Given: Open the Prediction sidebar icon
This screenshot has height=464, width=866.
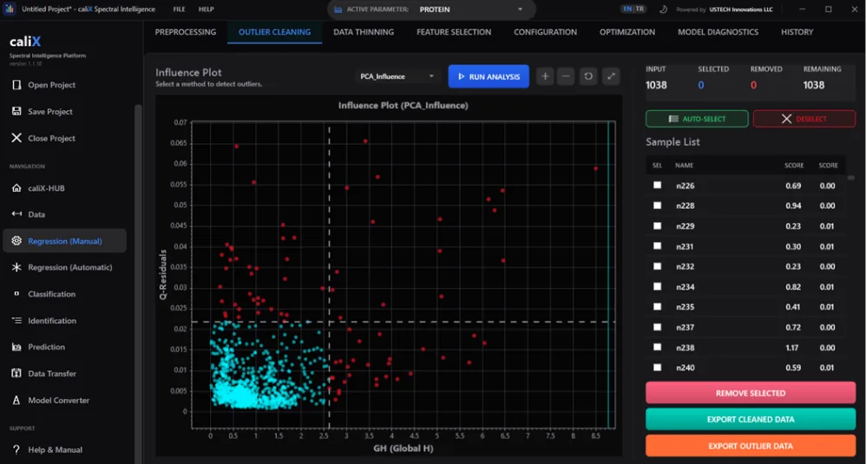Looking at the screenshot, I should pos(16,347).
